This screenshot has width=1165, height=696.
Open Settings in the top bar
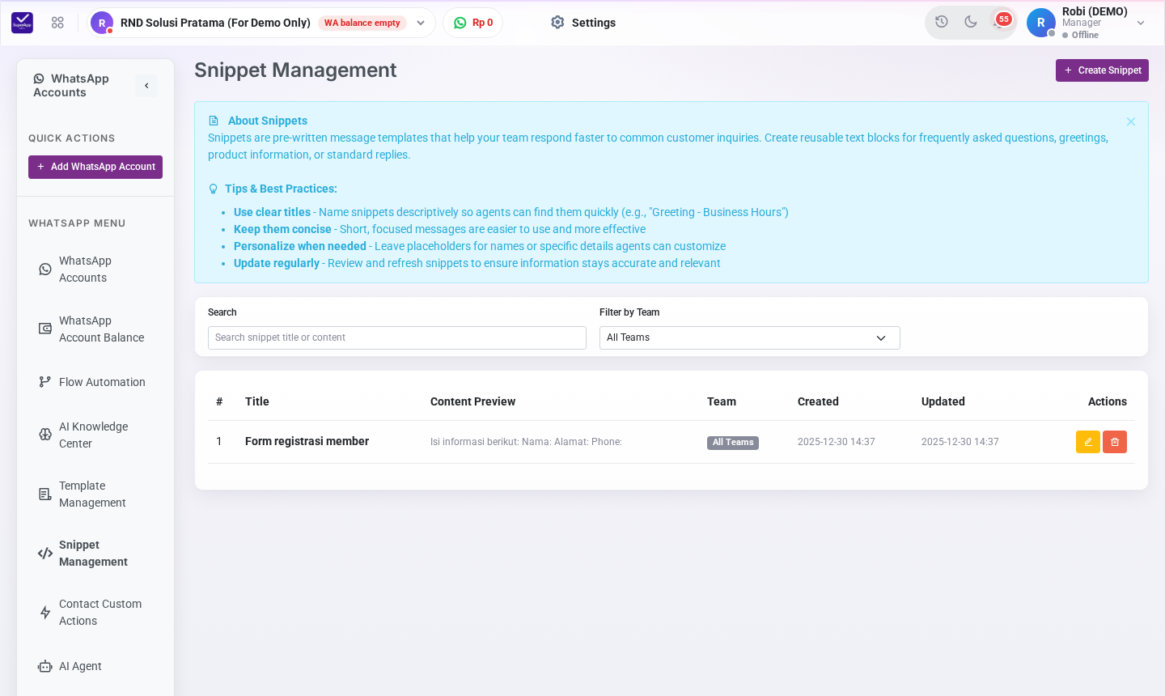coord(583,23)
